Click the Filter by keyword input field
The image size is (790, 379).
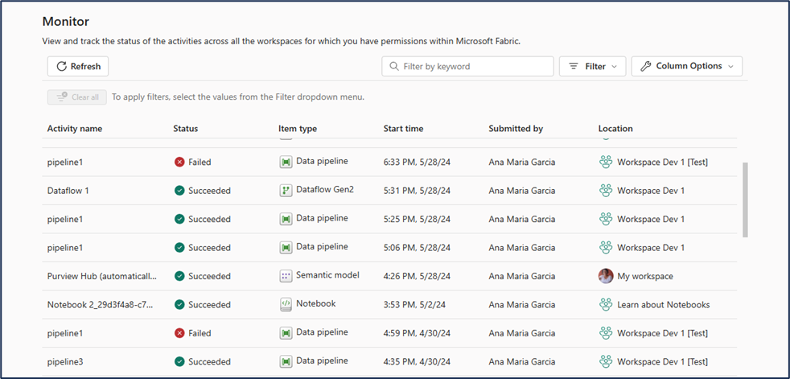pyautogui.click(x=475, y=66)
